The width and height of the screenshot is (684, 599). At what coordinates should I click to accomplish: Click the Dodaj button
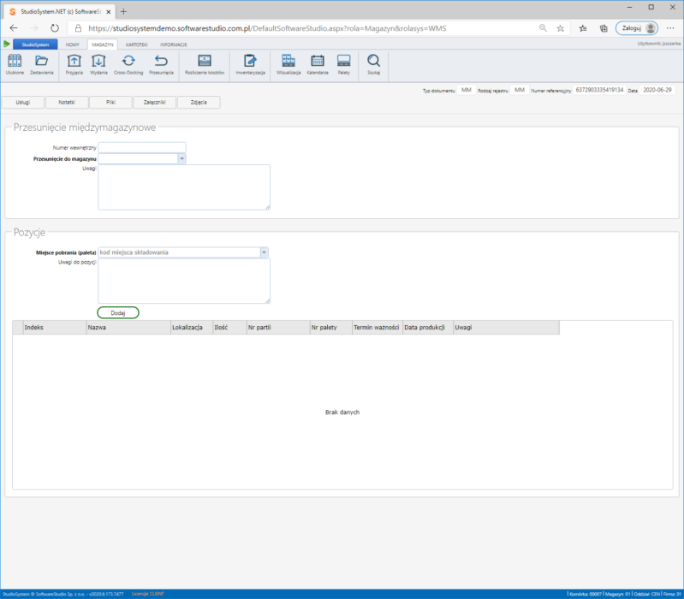(x=118, y=312)
